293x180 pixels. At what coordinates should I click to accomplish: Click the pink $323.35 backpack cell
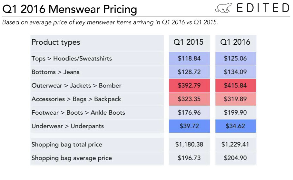(x=189, y=99)
